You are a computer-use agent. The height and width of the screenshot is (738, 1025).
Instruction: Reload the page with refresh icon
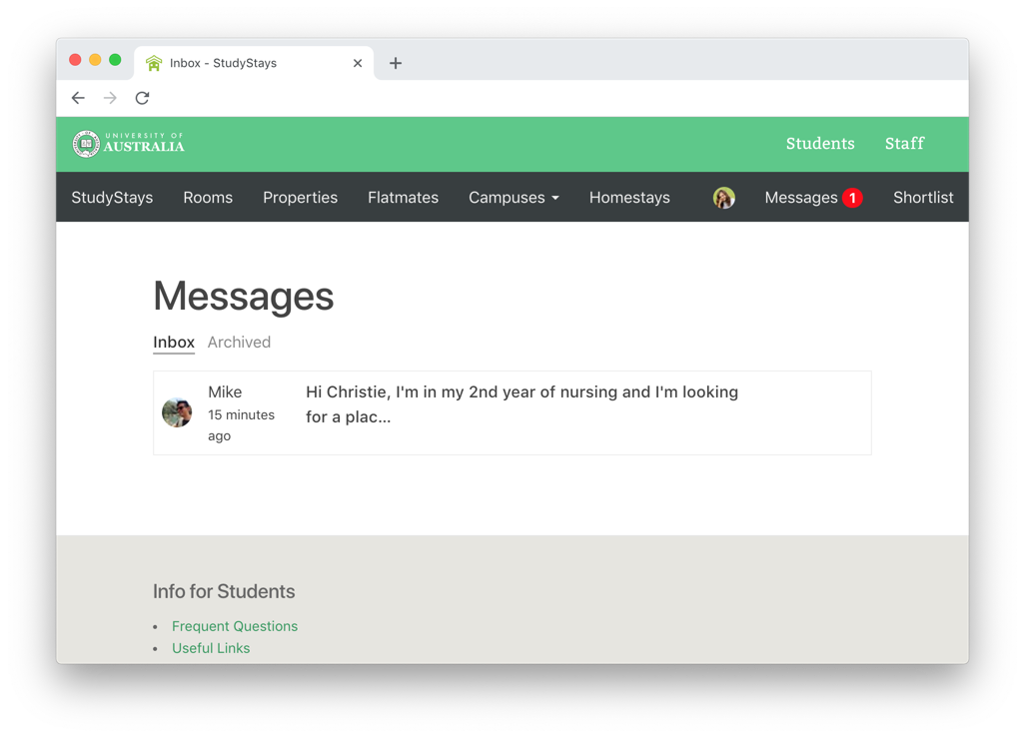142,98
